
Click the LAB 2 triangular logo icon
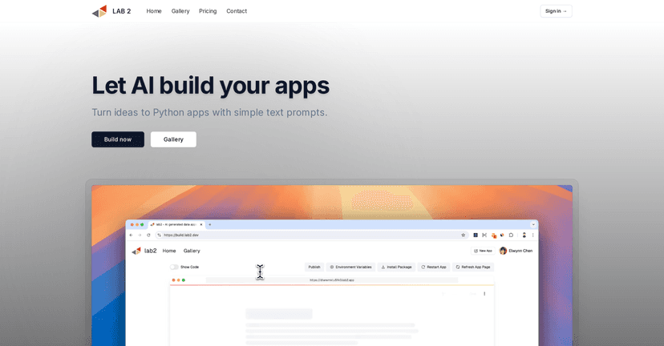point(99,11)
